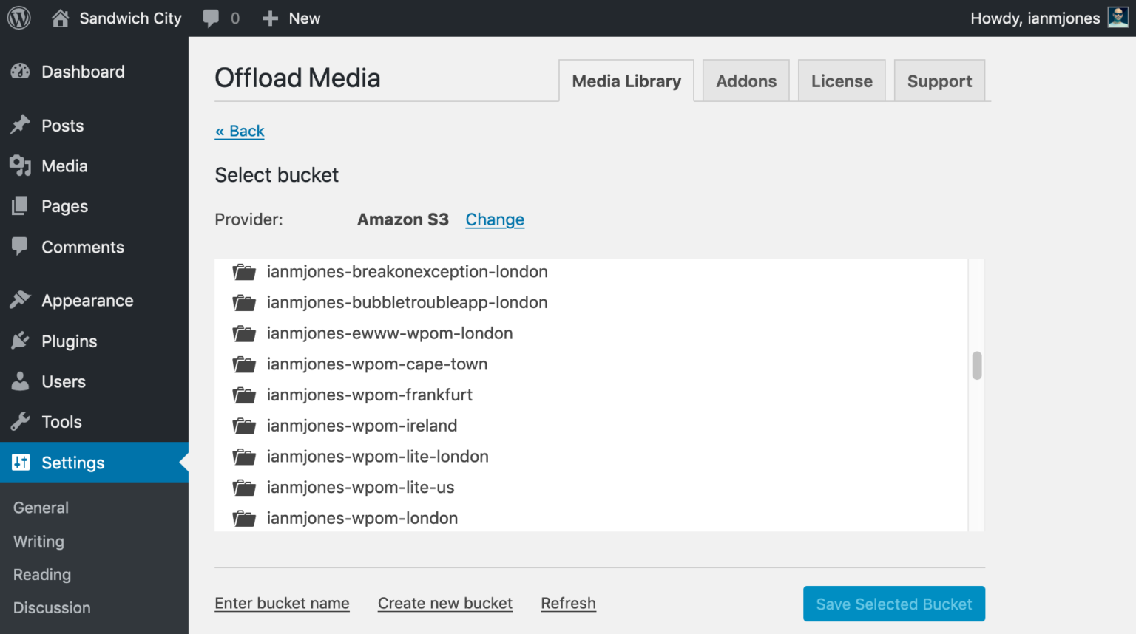Open Writing settings from the submenu

pos(38,541)
